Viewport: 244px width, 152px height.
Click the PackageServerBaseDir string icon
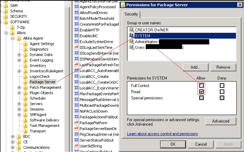[x=76, y=128]
